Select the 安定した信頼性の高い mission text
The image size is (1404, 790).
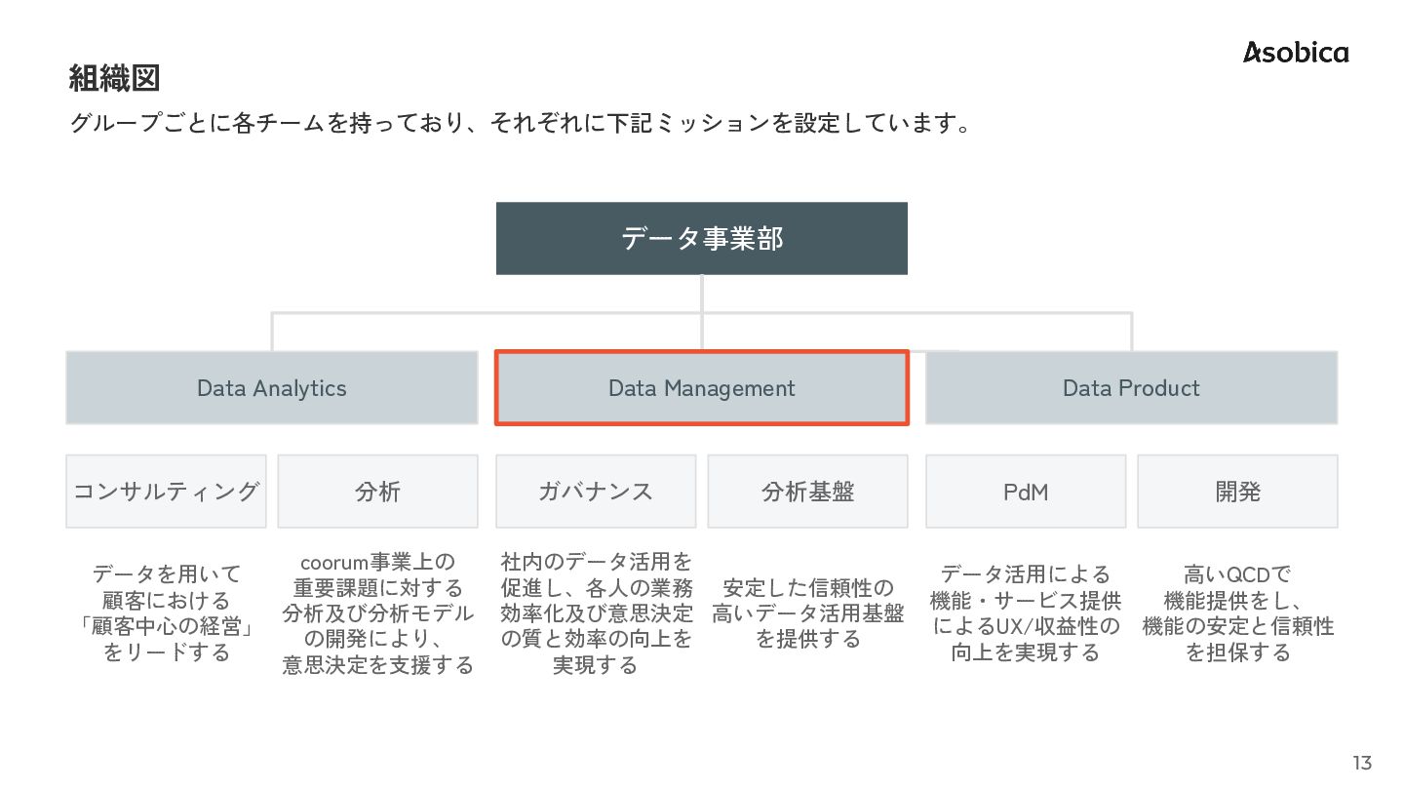807,613
